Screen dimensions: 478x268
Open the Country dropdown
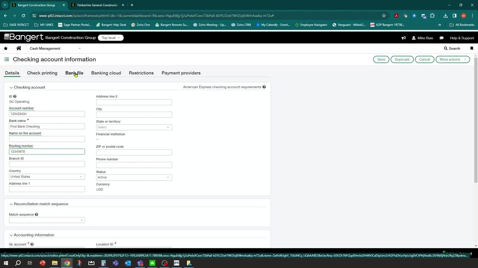(x=47, y=177)
